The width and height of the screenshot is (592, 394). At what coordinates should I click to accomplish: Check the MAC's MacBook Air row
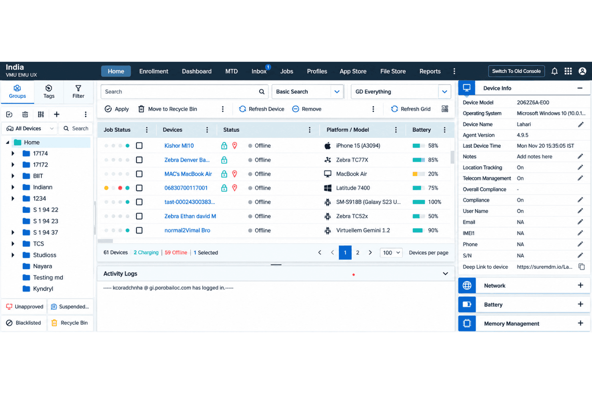139,174
